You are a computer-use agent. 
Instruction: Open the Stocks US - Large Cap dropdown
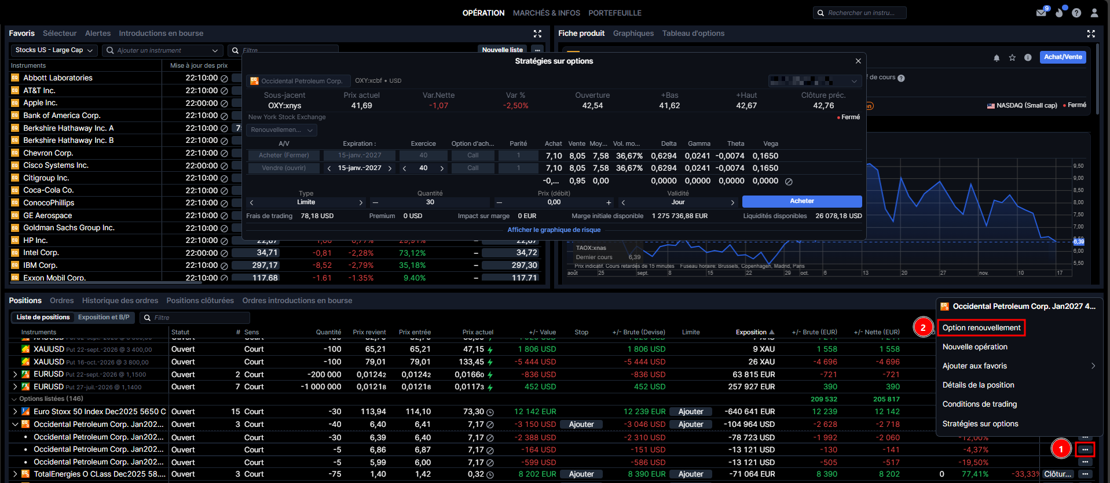54,50
